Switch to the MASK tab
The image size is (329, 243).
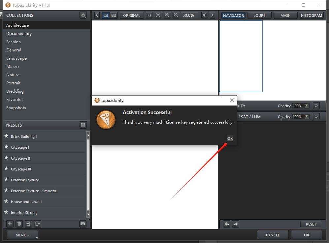[x=285, y=15]
